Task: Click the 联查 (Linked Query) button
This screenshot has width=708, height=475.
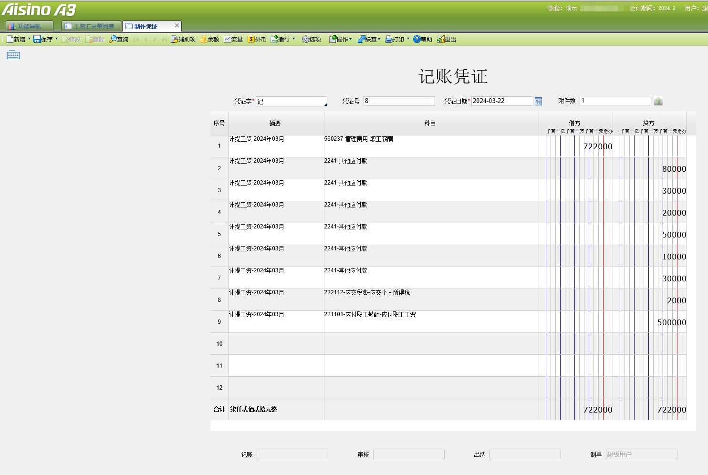Action: tap(368, 39)
